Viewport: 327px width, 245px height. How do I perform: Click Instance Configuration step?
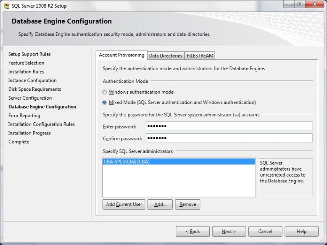[32, 81]
